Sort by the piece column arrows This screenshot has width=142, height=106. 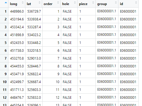[x=93, y=3]
